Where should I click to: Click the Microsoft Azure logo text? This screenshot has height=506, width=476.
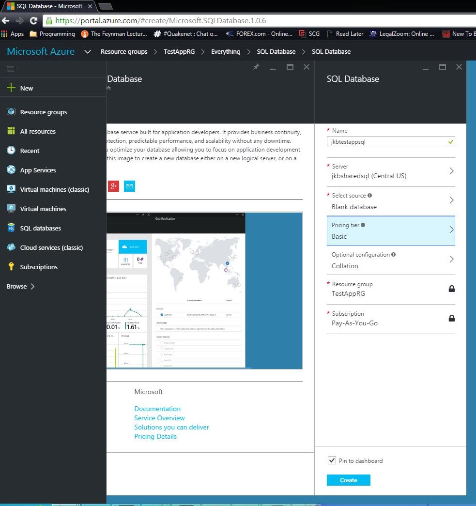pos(41,52)
